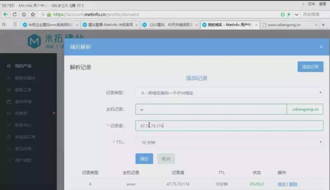Click the 10分钟 TTL table cell
This screenshot has width=330, height=190.
click(x=222, y=184)
